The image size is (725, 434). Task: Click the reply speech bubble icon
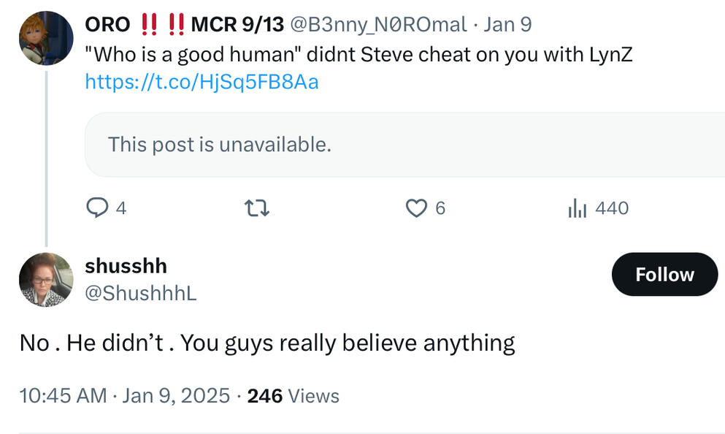point(97,208)
